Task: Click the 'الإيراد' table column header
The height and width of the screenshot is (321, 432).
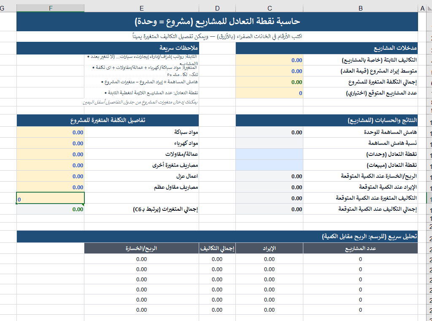Action: click(270, 248)
